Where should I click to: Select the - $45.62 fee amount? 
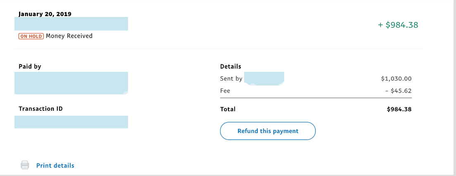point(399,91)
